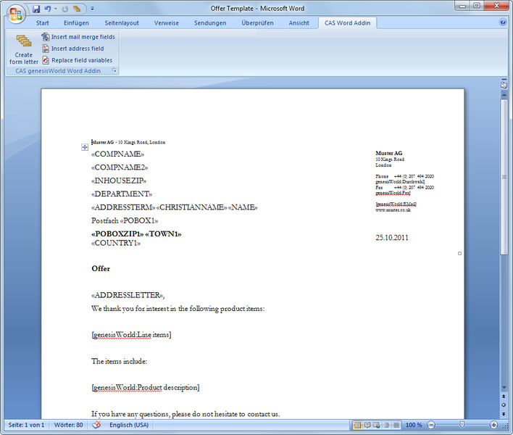Save the document via quick access
The width and height of the screenshot is (513, 435).
tap(36, 9)
